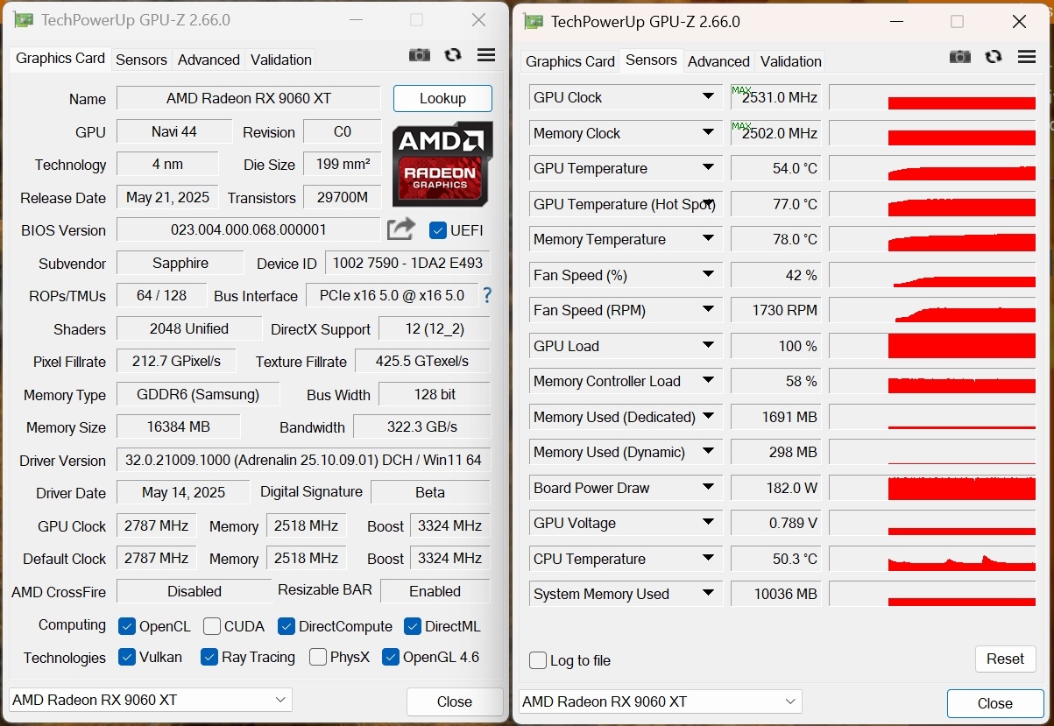Toggle the Vulkan checkbox
1054x726 pixels.
(127, 657)
